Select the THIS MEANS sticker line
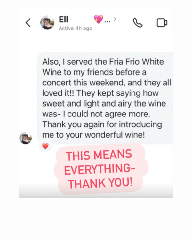Screen dimensions: 192x240 pos(99,155)
